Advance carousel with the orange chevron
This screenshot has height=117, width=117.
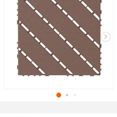coord(106,37)
